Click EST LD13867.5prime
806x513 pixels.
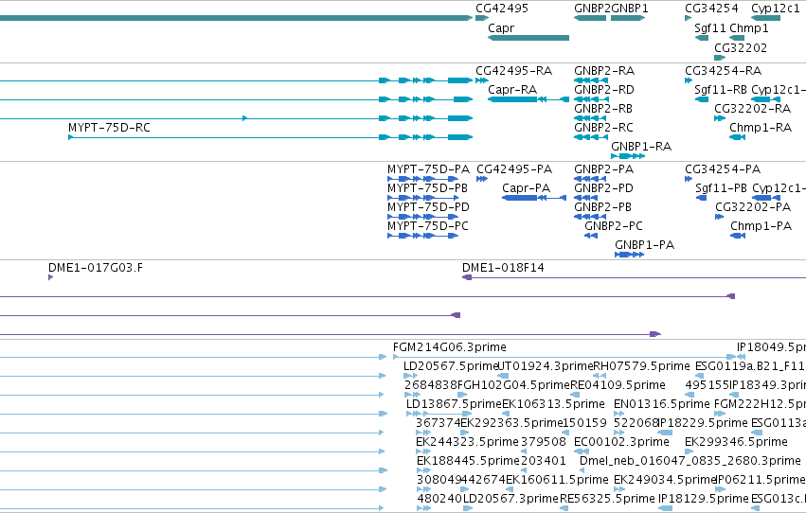454,404
